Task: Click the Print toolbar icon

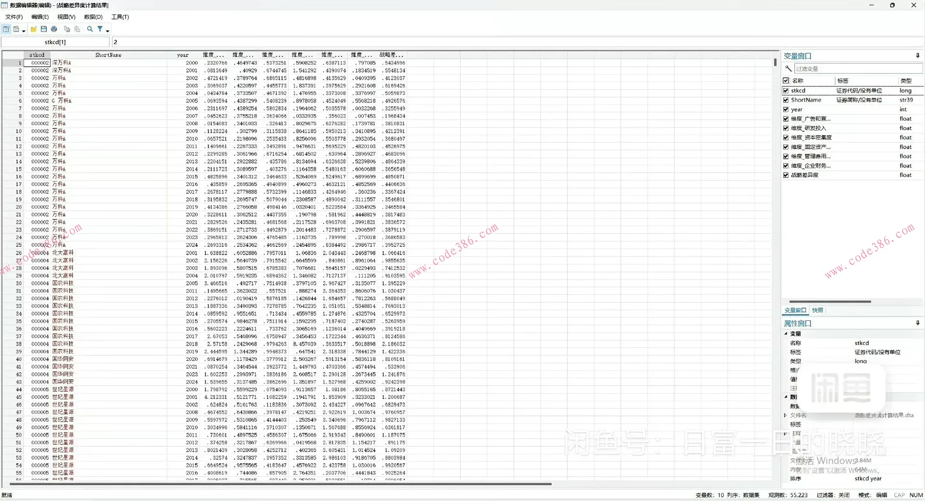Action: tap(54, 29)
